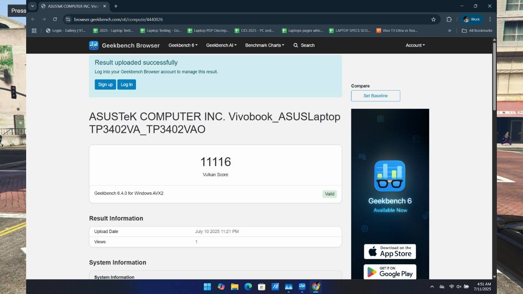Open the Benchmark Charts dropdown
The width and height of the screenshot is (523, 294).
pyautogui.click(x=264, y=45)
